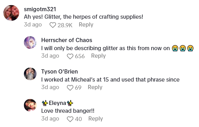The width and height of the screenshot is (199, 127).
Task: Reply to Eleyna's comment
Action: pos(95,119)
